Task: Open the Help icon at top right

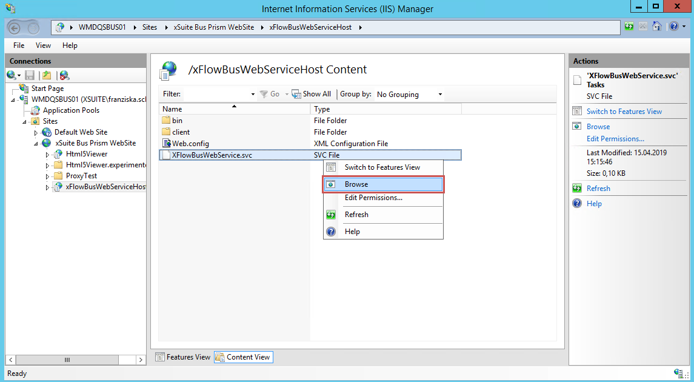Action: 673,26
